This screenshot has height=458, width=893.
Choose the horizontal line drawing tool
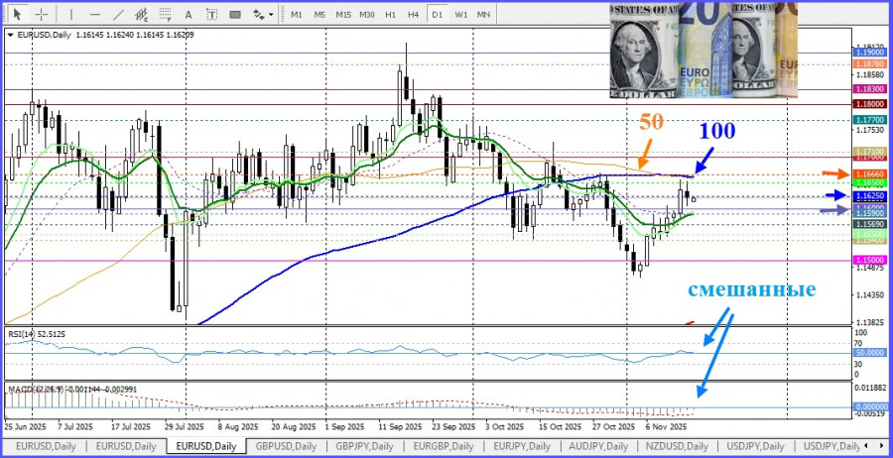coord(95,14)
